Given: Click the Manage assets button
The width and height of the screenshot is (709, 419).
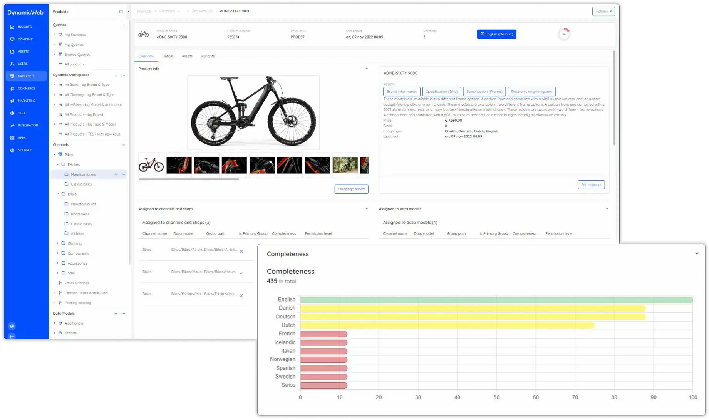Looking at the screenshot, I should [352, 189].
